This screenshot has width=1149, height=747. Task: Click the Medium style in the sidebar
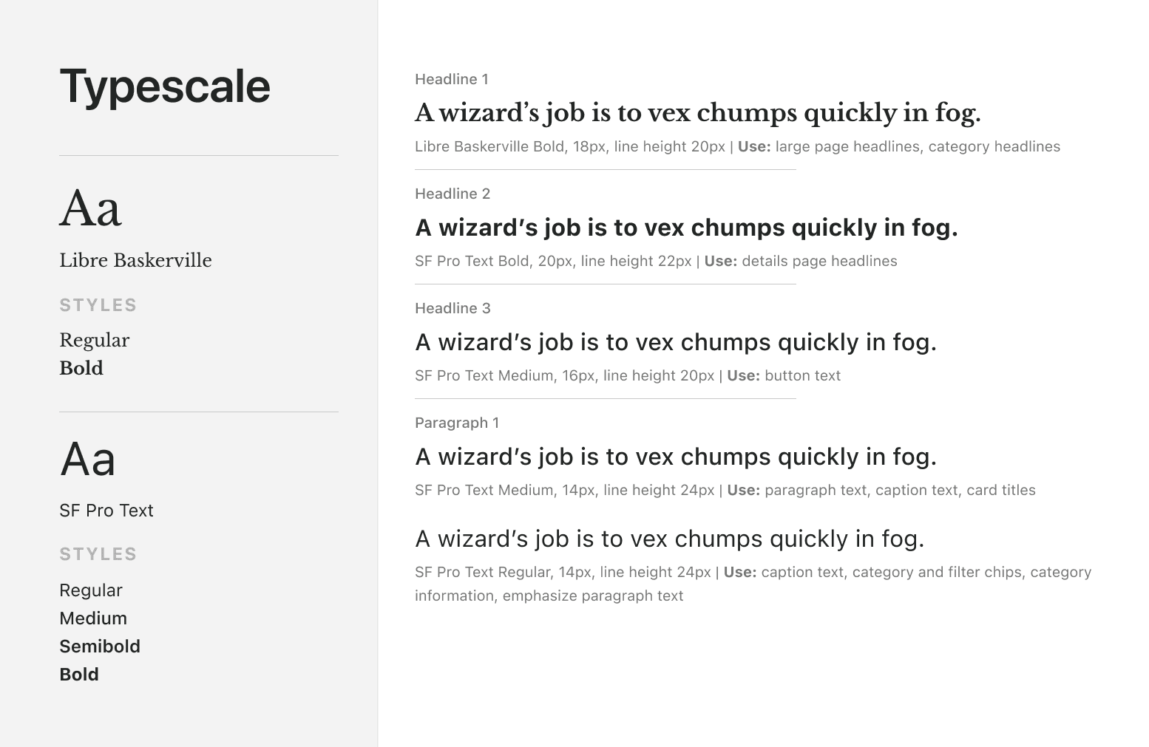tap(93, 618)
